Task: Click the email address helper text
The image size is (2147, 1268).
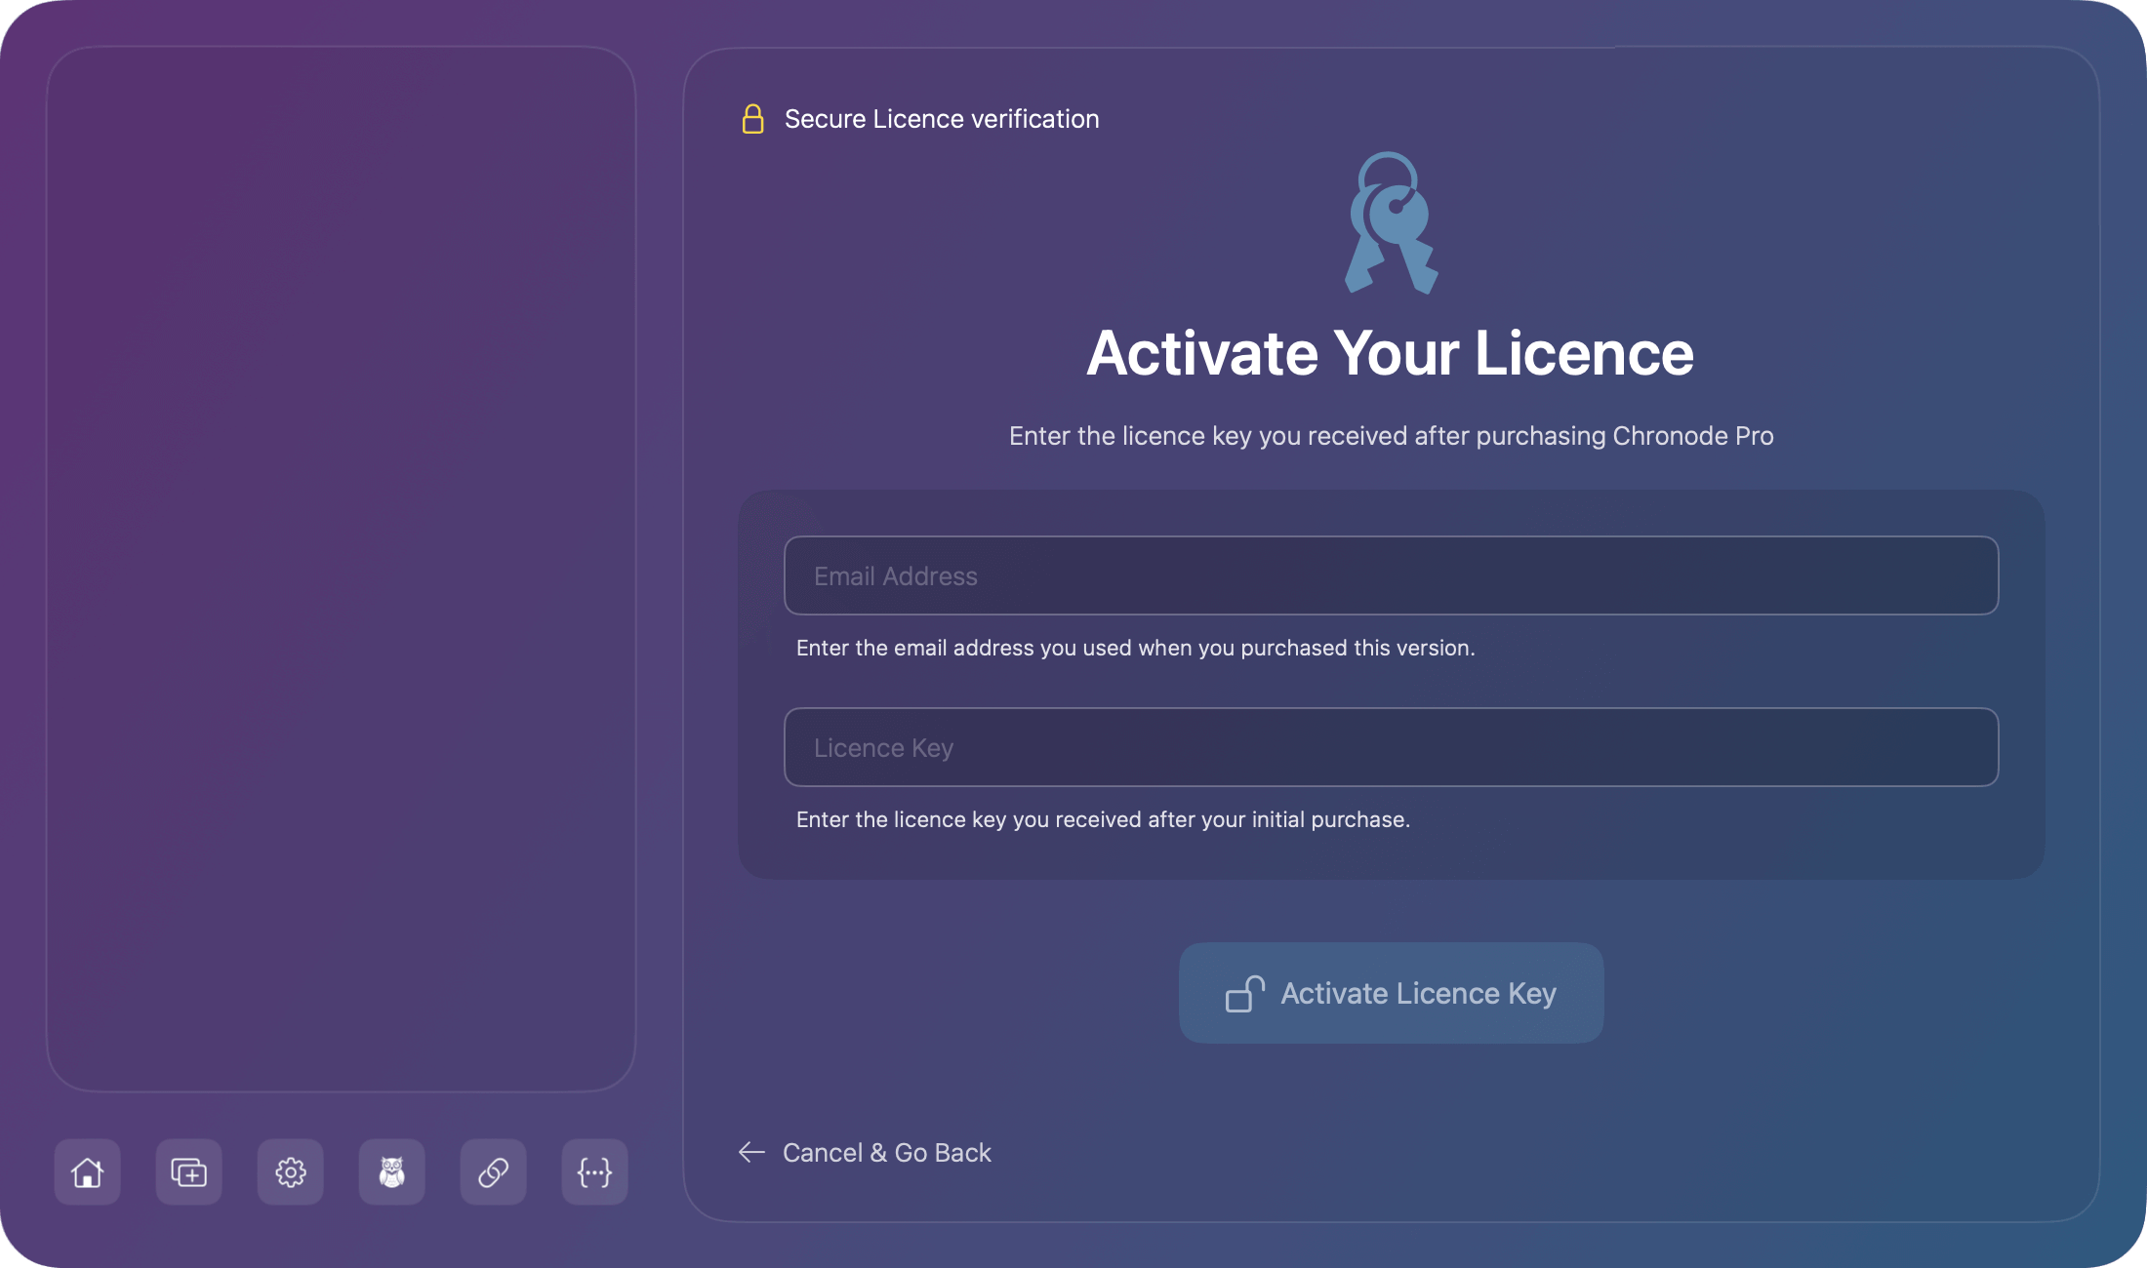Action: [1135, 647]
